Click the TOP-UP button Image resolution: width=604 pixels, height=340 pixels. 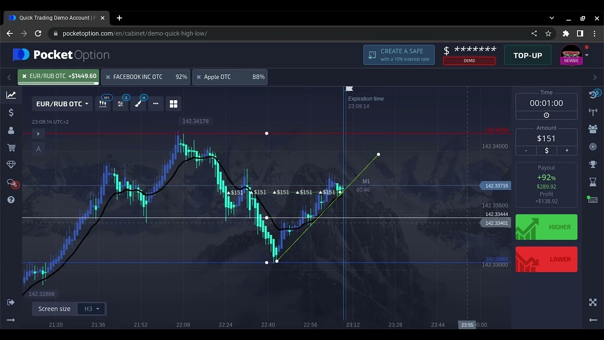point(528,55)
